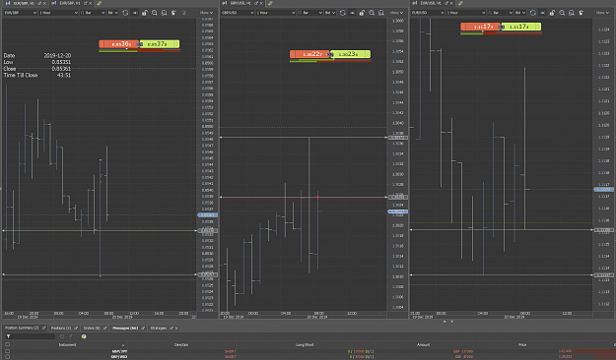616x360 pixels.
Task: Add new chart next to EUR/GBP tabs
Action: [x=100, y=3]
